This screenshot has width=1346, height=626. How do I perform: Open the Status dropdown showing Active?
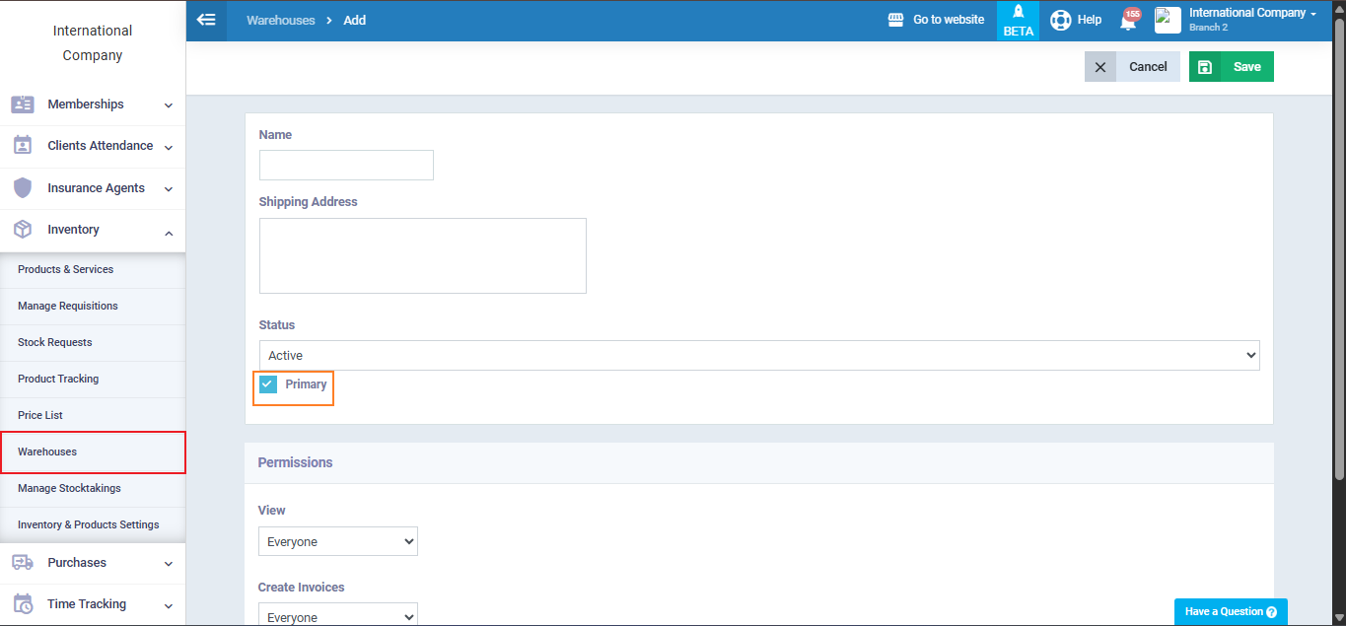pyautogui.click(x=758, y=356)
